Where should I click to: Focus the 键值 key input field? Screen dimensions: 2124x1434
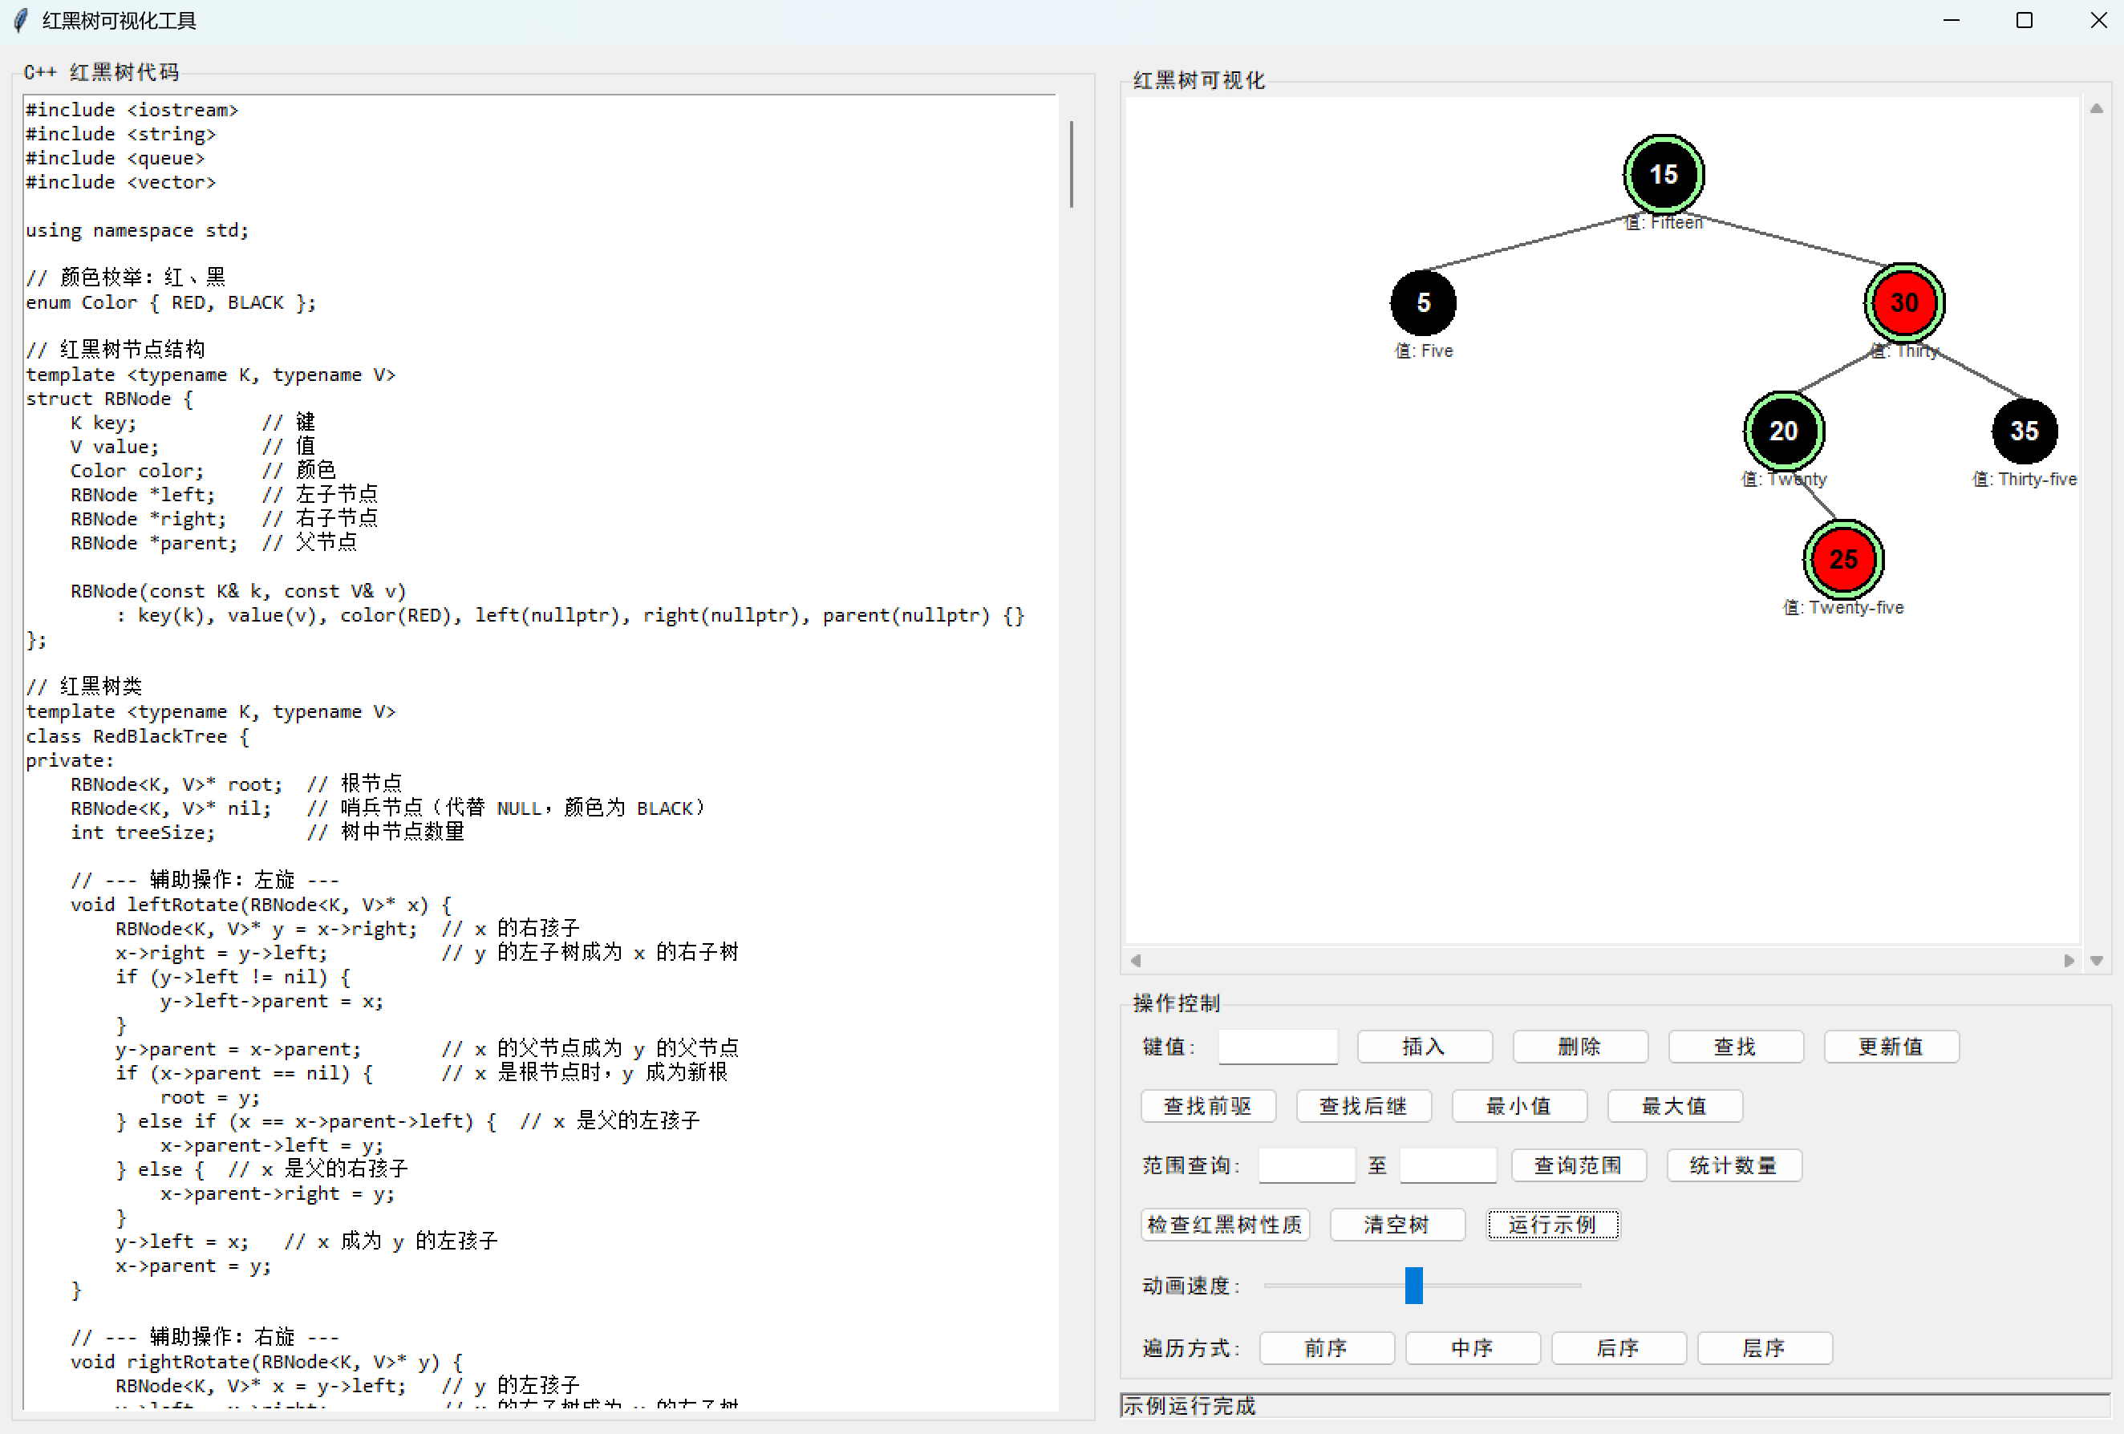[x=1277, y=1047]
